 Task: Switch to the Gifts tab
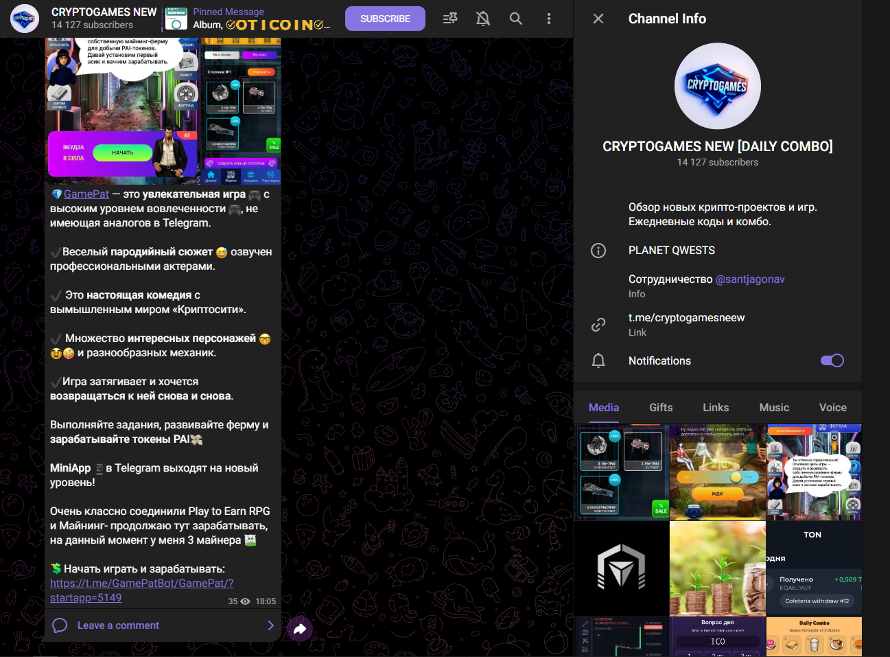point(661,408)
